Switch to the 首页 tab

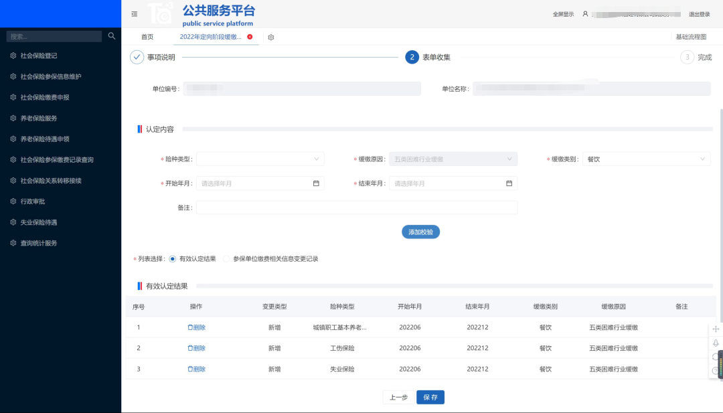[148, 37]
